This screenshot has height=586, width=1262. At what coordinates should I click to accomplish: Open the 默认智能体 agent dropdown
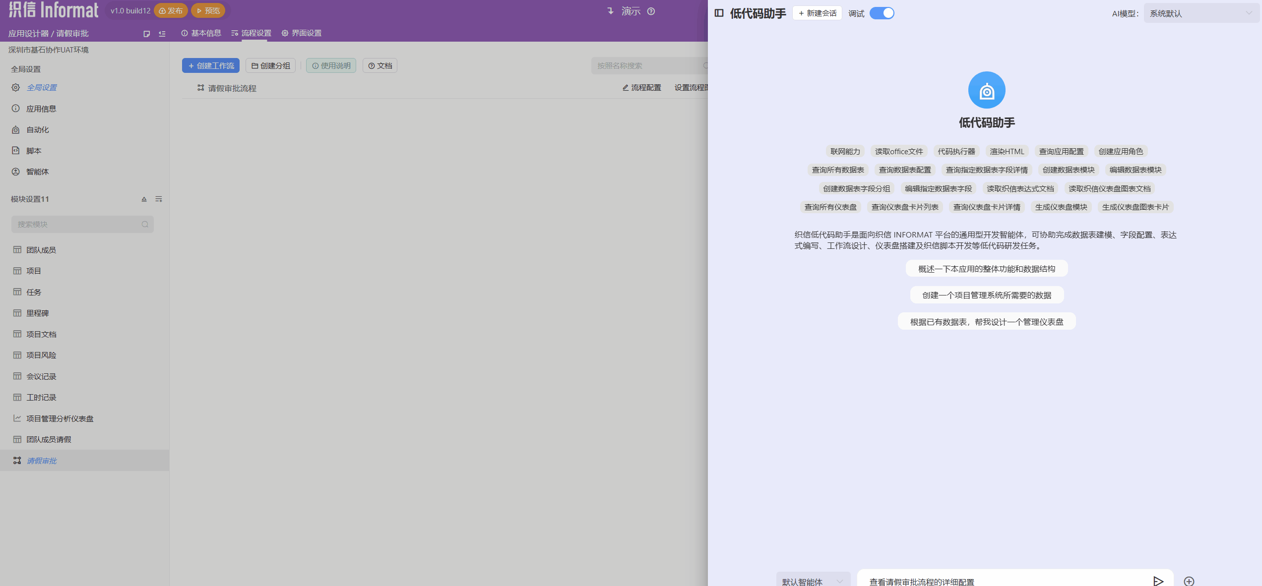(x=813, y=581)
